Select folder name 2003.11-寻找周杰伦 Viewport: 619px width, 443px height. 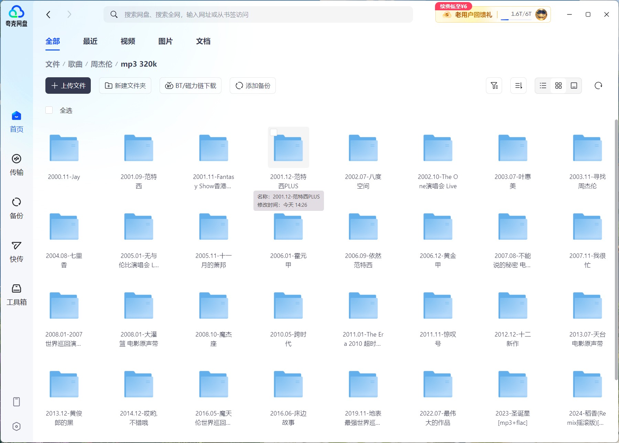(587, 181)
